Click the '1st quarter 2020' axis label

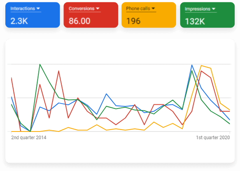(213, 138)
